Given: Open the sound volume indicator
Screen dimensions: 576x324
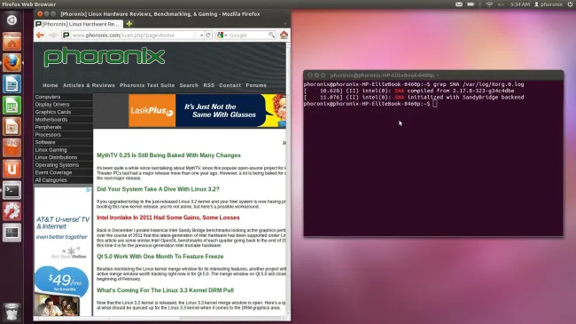Looking at the screenshot, I should pyautogui.click(x=501, y=4).
